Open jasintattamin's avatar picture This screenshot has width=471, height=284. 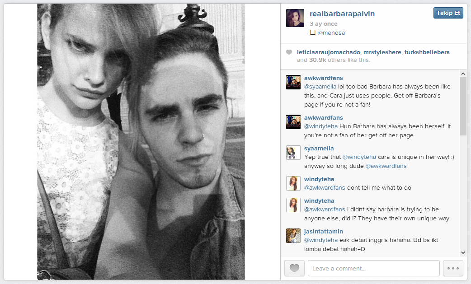pos(293,236)
